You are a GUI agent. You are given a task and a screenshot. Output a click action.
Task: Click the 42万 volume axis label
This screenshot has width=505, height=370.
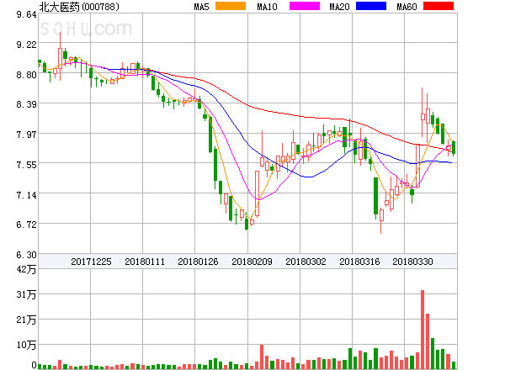26,269
